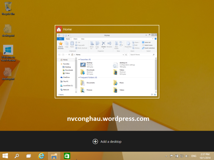214x160 pixels.
Task: Select This PC in the navigation pane
Action: (64, 81)
